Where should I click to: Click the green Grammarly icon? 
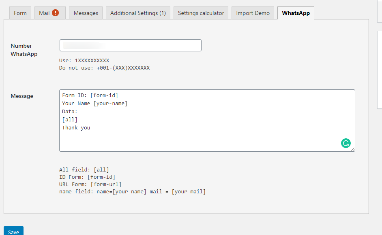(346, 143)
